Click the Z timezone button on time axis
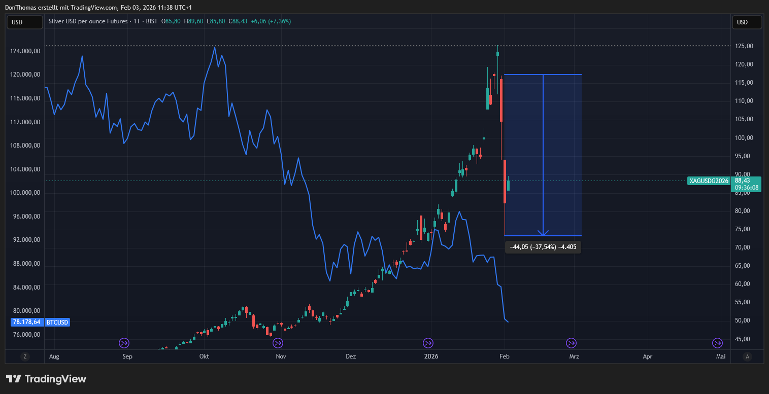Image resolution: width=769 pixels, height=394 pixels. click(x=25, y=356)
